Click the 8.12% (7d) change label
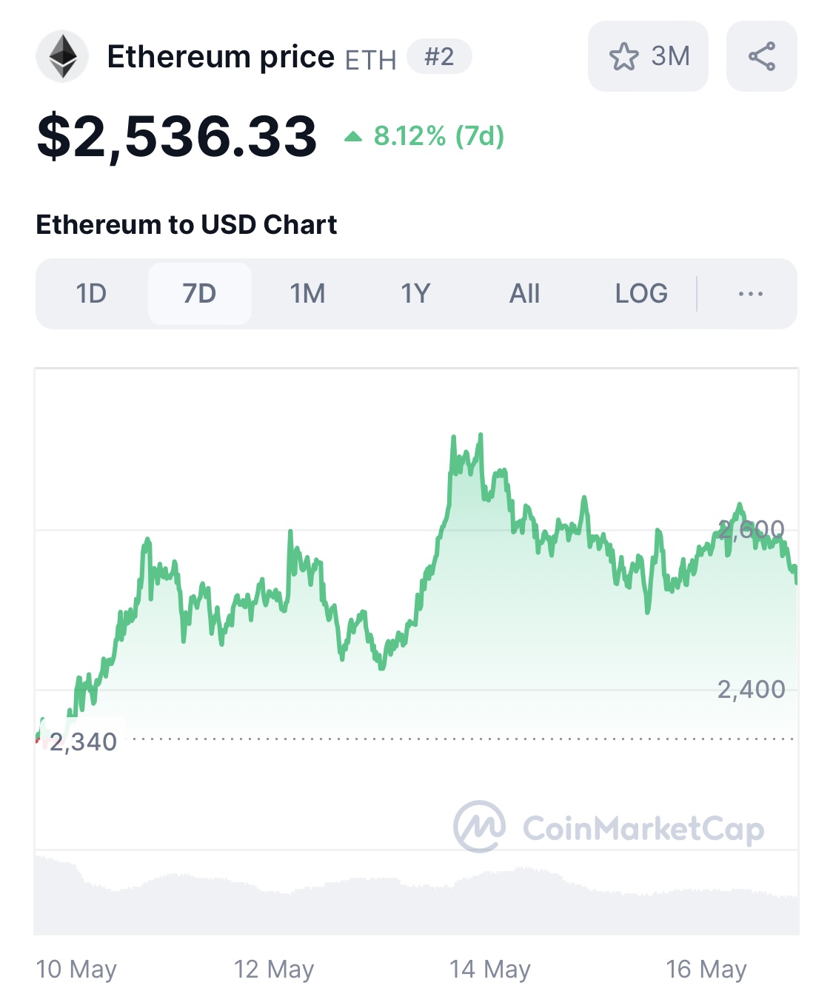 [x=438, y=136]
